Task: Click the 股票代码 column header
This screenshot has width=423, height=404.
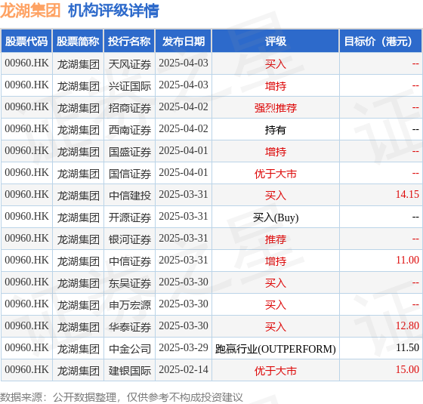Action: 26,41
